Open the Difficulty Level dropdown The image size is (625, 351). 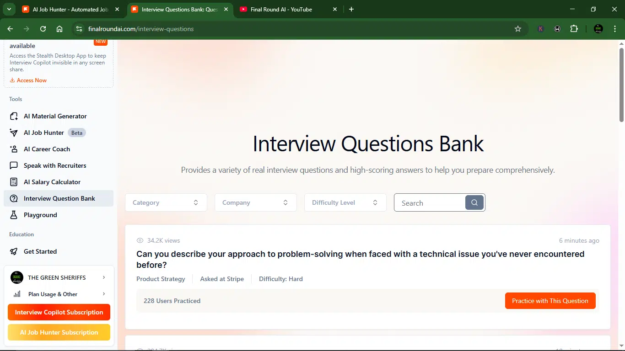click(x=345, y=202)
